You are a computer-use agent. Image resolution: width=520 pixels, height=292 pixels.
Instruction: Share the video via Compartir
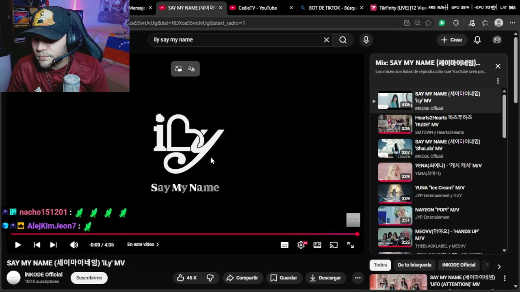pos(242,278)
